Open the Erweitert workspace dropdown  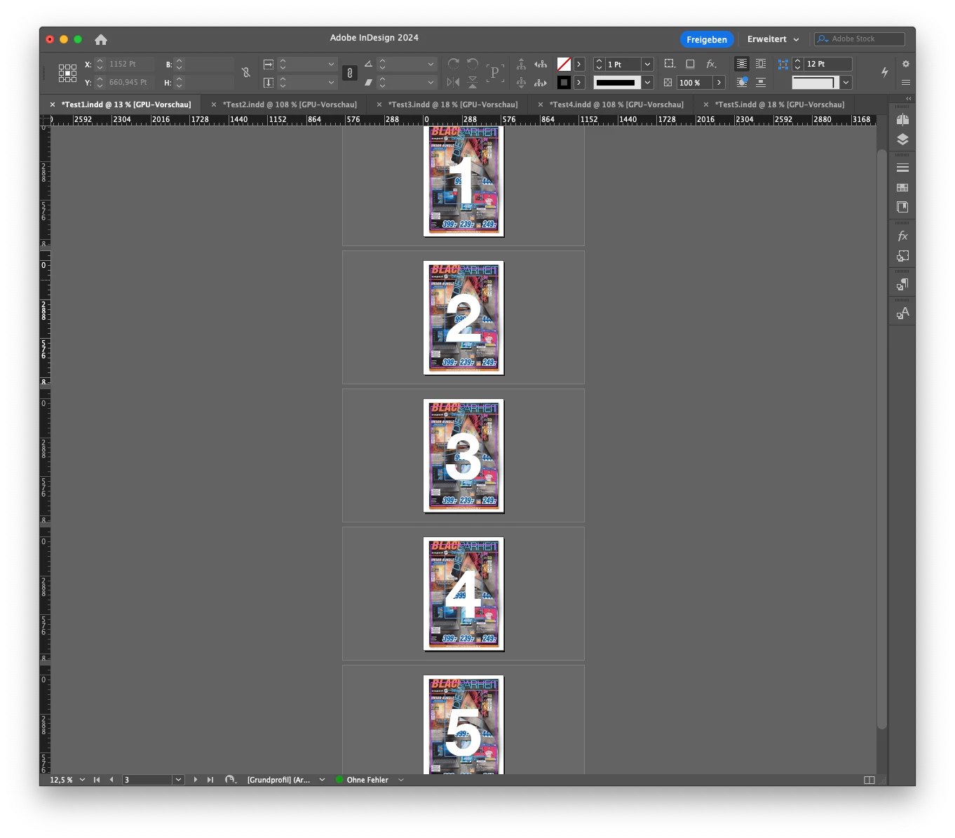(x=773, y=39)
